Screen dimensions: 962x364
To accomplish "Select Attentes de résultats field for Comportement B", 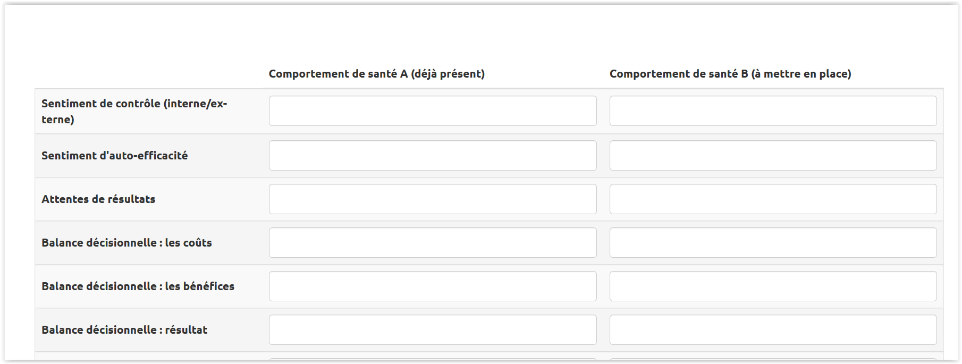I will 773,199.
